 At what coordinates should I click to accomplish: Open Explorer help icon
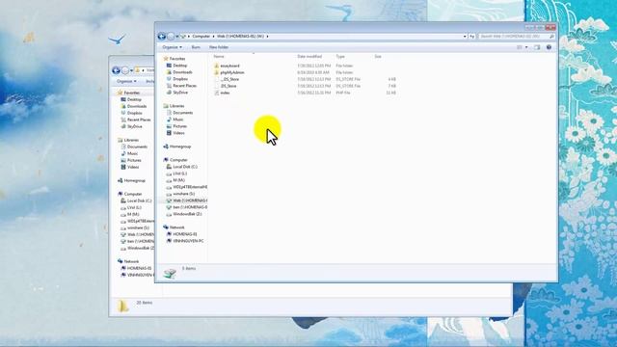pos(549,47)
